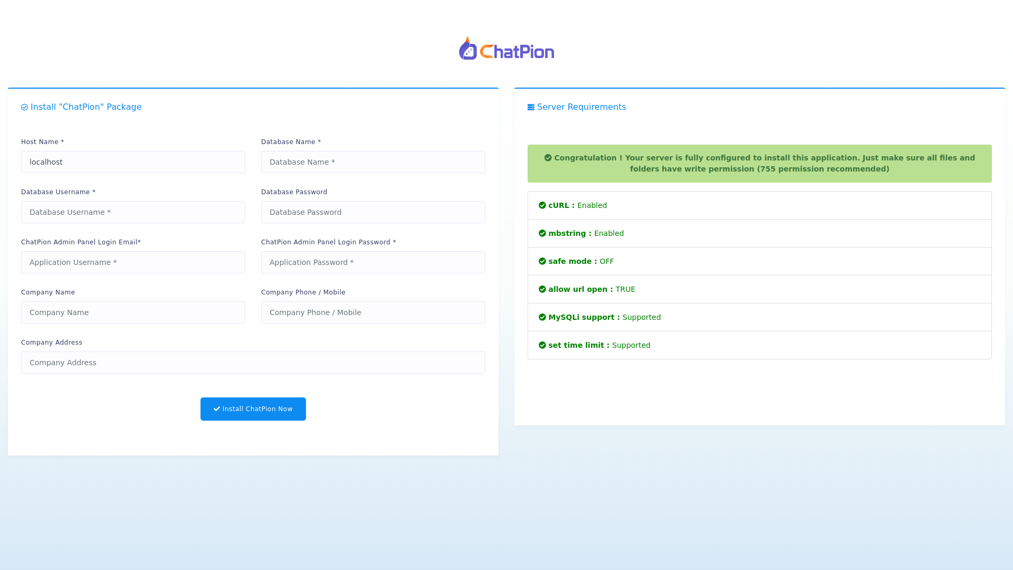Click the "ChatPion Admin Panel Login Password *" label

tap(329, 242)
